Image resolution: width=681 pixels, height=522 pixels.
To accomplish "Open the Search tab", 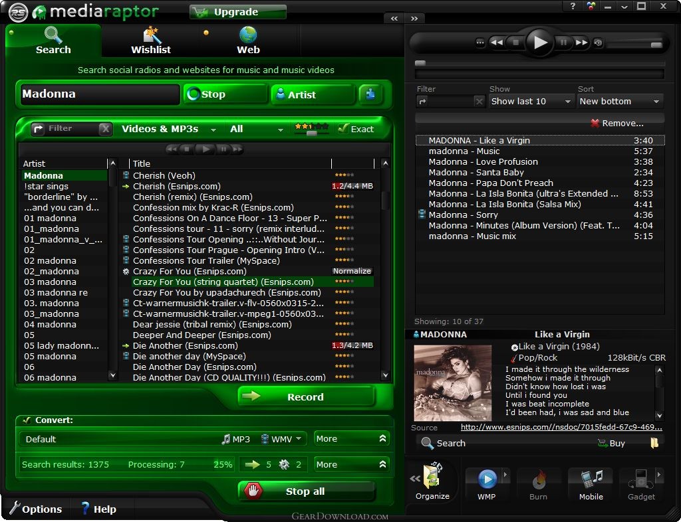I will (x=53, y=41).
